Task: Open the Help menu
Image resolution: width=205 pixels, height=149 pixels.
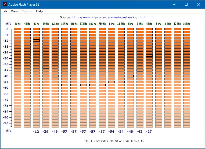Action: point(39,11)
